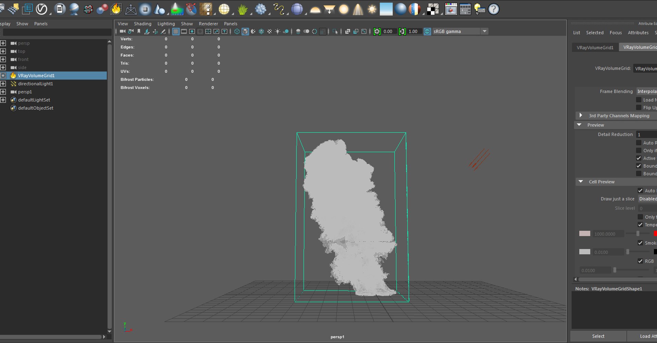Click the V-Ray logo shelf icon
Image resolution: width=657 pixels, height=343 pixels.
point(41,9)
